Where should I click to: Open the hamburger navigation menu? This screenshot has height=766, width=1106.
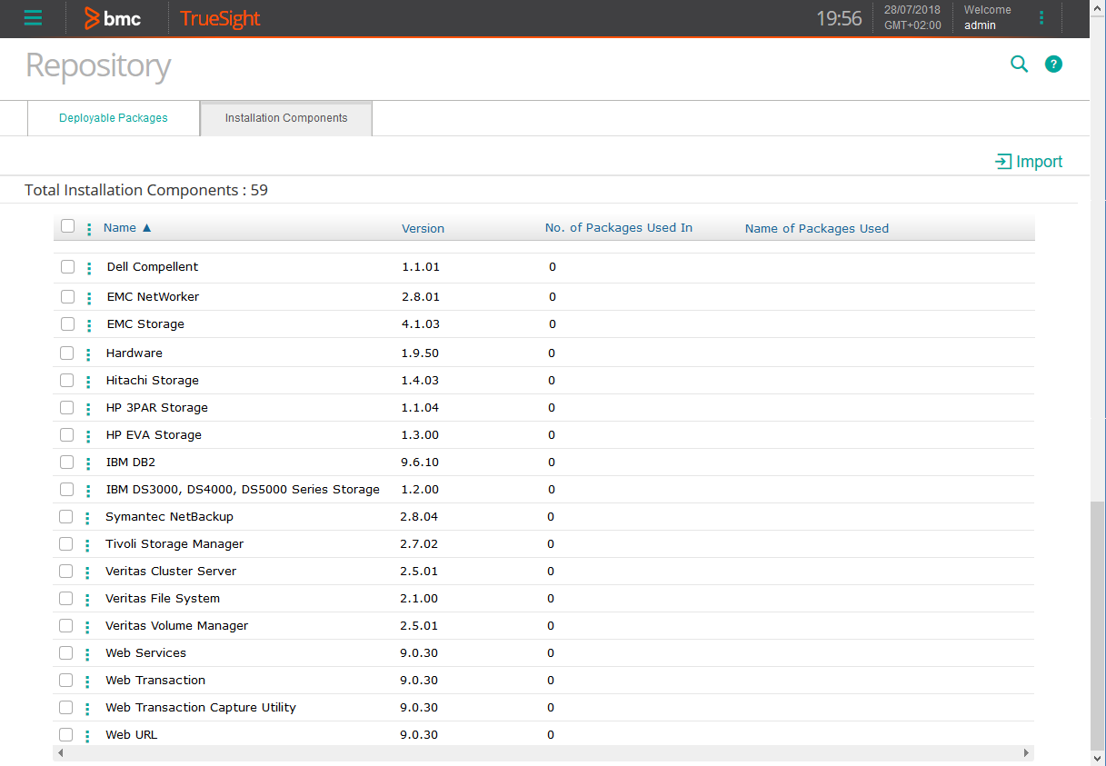coord(33,18)
